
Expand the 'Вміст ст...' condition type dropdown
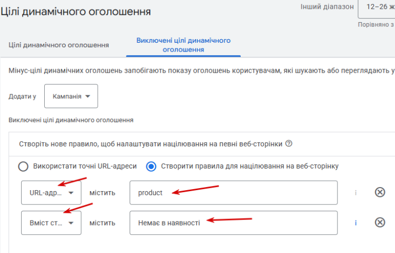[x=51, y=223]
